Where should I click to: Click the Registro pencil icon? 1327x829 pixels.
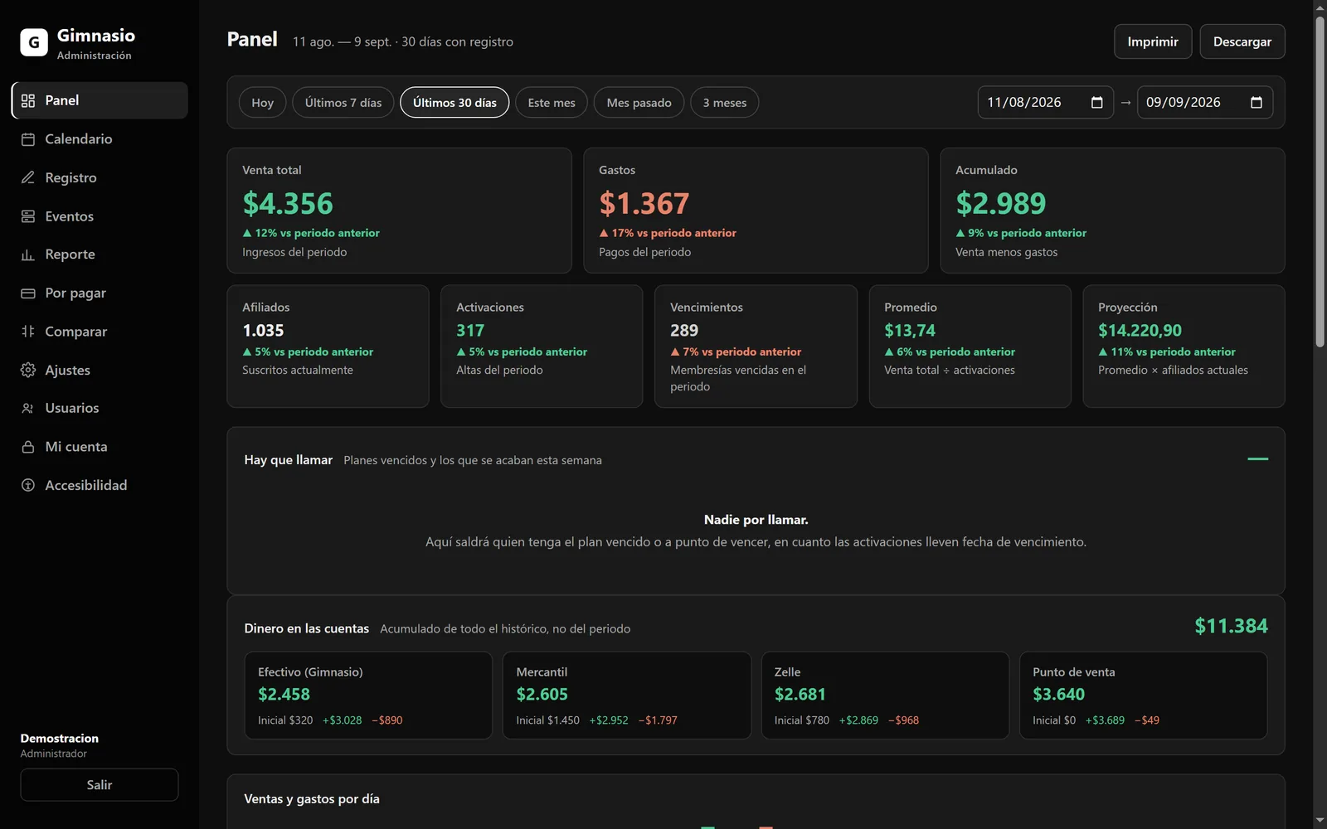[28, 177]
